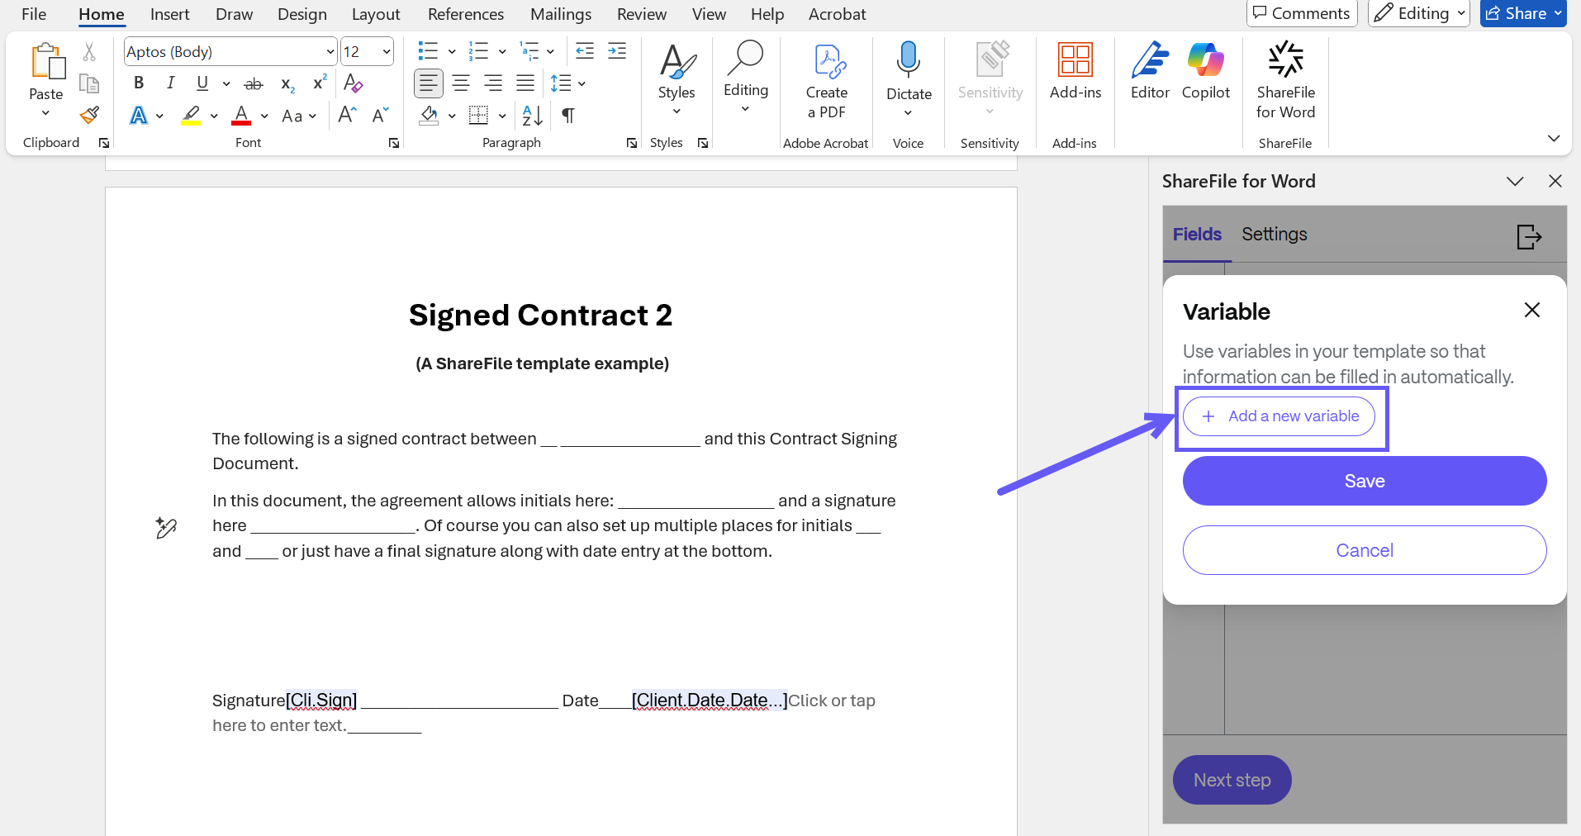Viewport: 1581px width, 836px height.
Task: Open the Settings tab in ShareFile pane
Action: point(1274,235)
